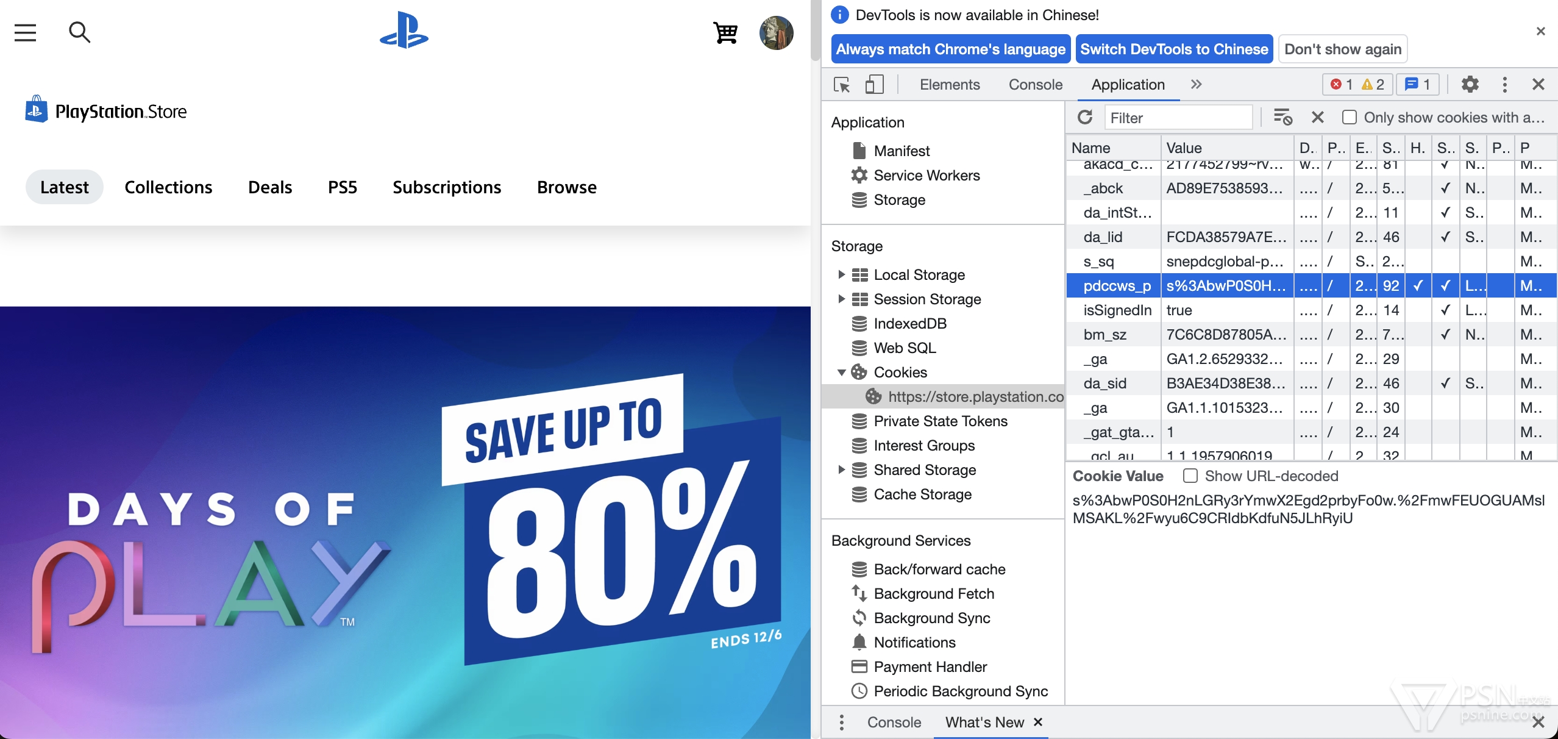The image size is (1558, 739).
Task: Click the Days of Play sale banner
Action: coord(405,522)
